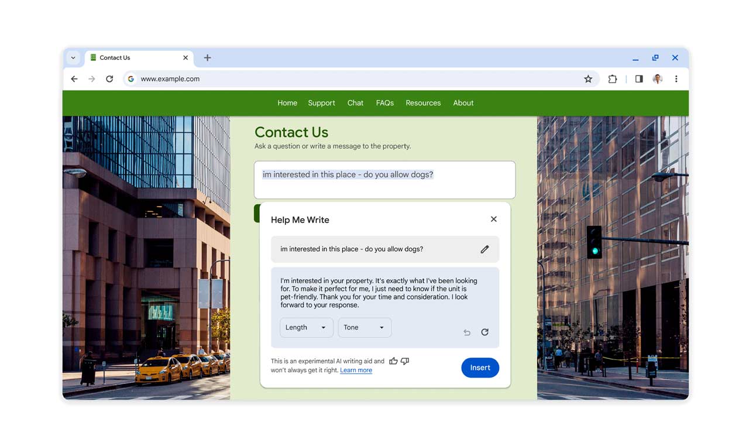Open the tab search chevron
The height and width of the screenshot is (439, 749).
pyautogui.click(x=73, y=57)
